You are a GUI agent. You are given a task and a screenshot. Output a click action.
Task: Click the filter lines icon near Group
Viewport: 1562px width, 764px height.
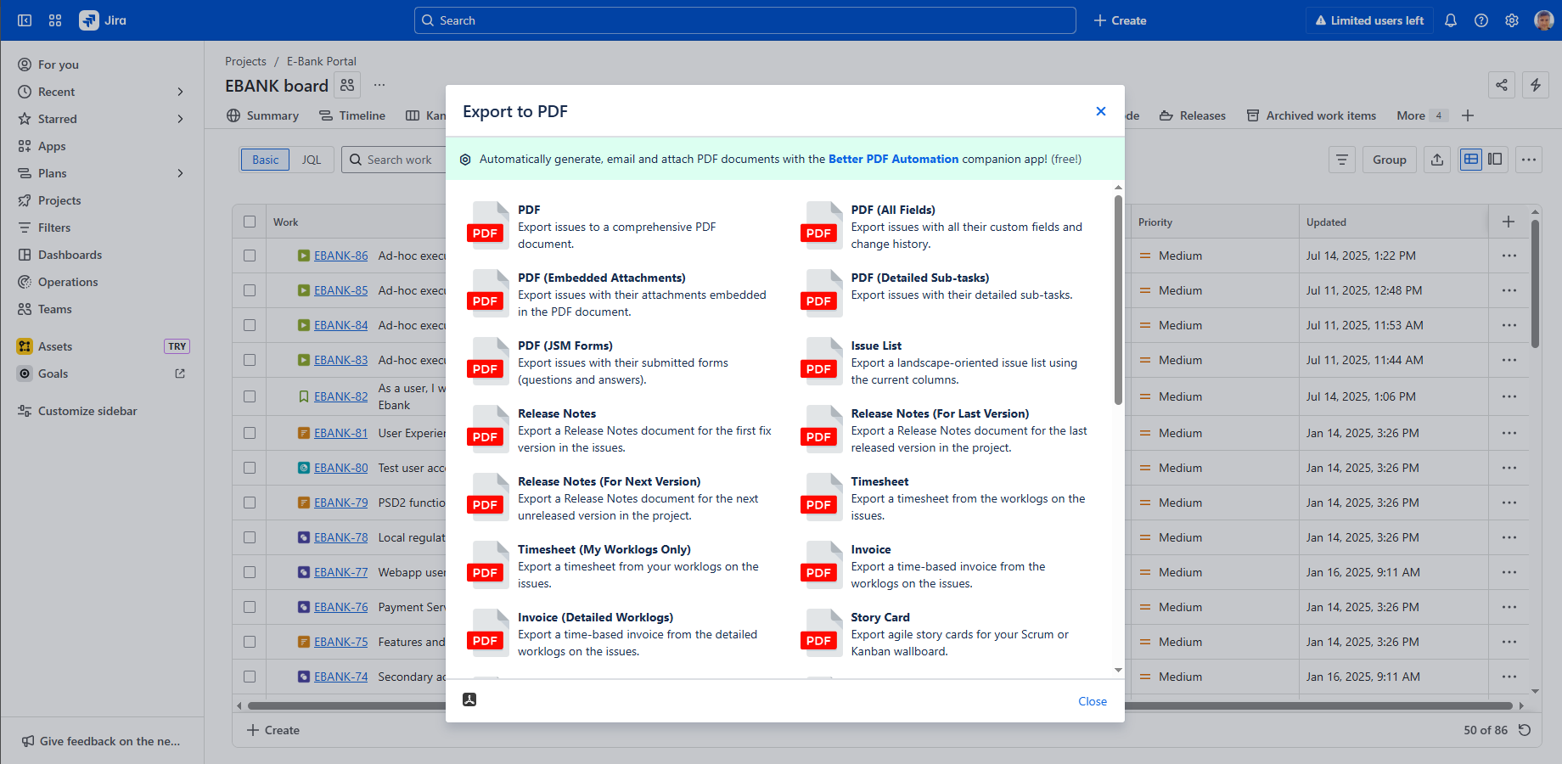[1342, 160]
